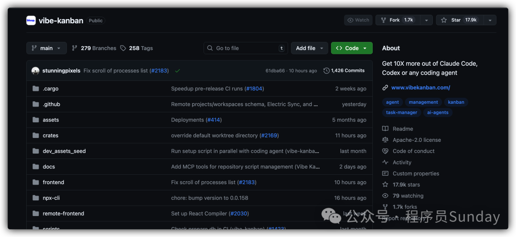Open the Add file dropdown
This screenshot has width=516, height=237.
(309, 48)
